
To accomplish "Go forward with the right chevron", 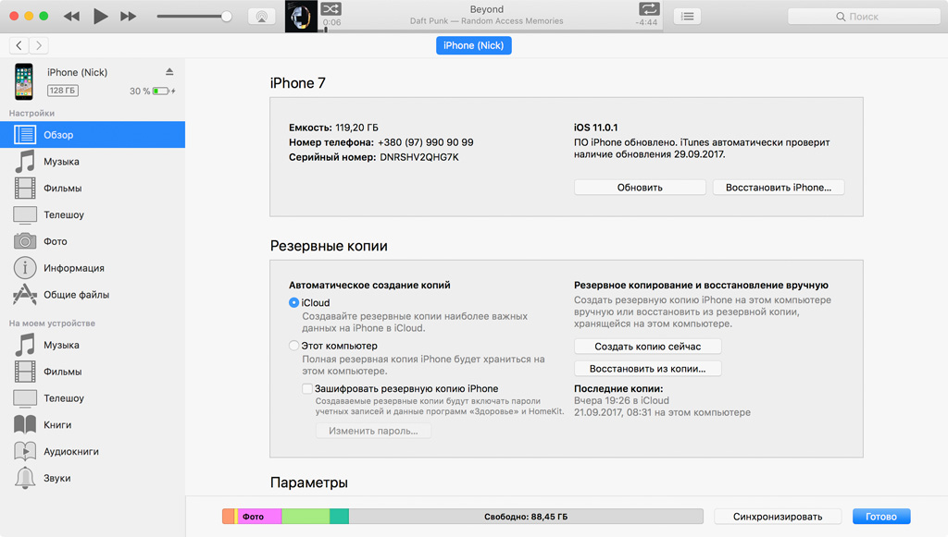I will pos(39,45).
